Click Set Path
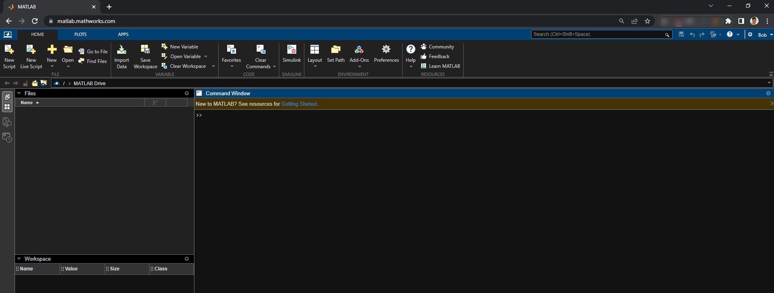Viewport: 774px width, 293px height. point(336,54)
